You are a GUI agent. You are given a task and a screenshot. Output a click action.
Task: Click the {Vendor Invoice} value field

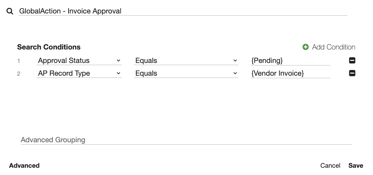(290, 73)
